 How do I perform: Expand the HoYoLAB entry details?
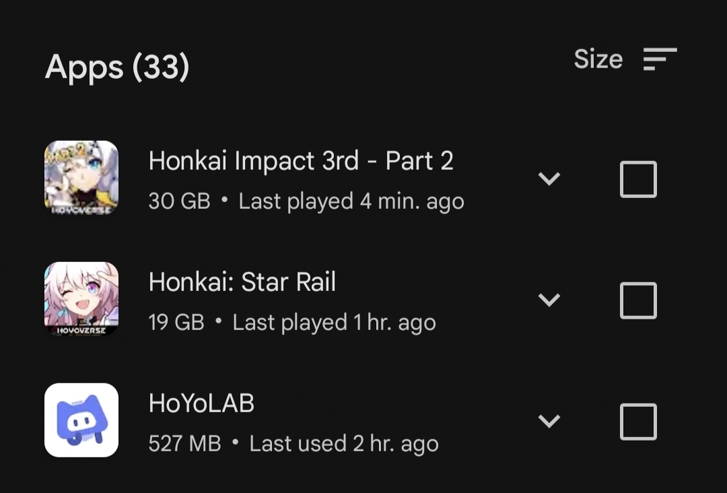(549, 420)
